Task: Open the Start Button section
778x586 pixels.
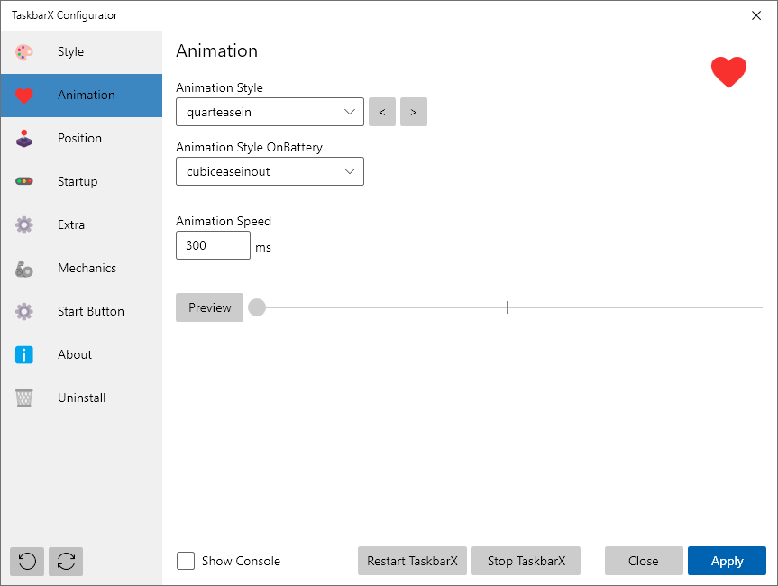Action: pyautogui.click(x=81, y=311)
